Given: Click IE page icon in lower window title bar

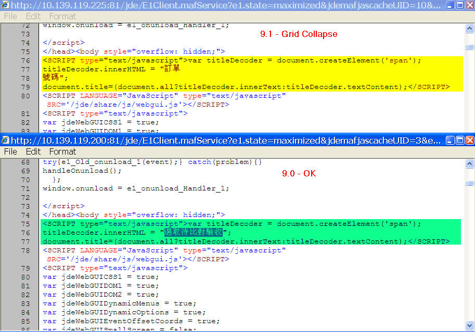Looking at the screenshot, I should click(x=5, y=140).
